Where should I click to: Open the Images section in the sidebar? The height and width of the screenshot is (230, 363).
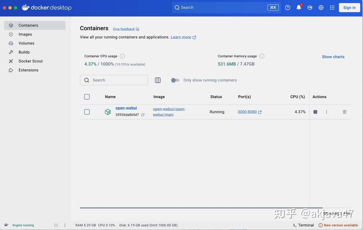coord(25,34)
